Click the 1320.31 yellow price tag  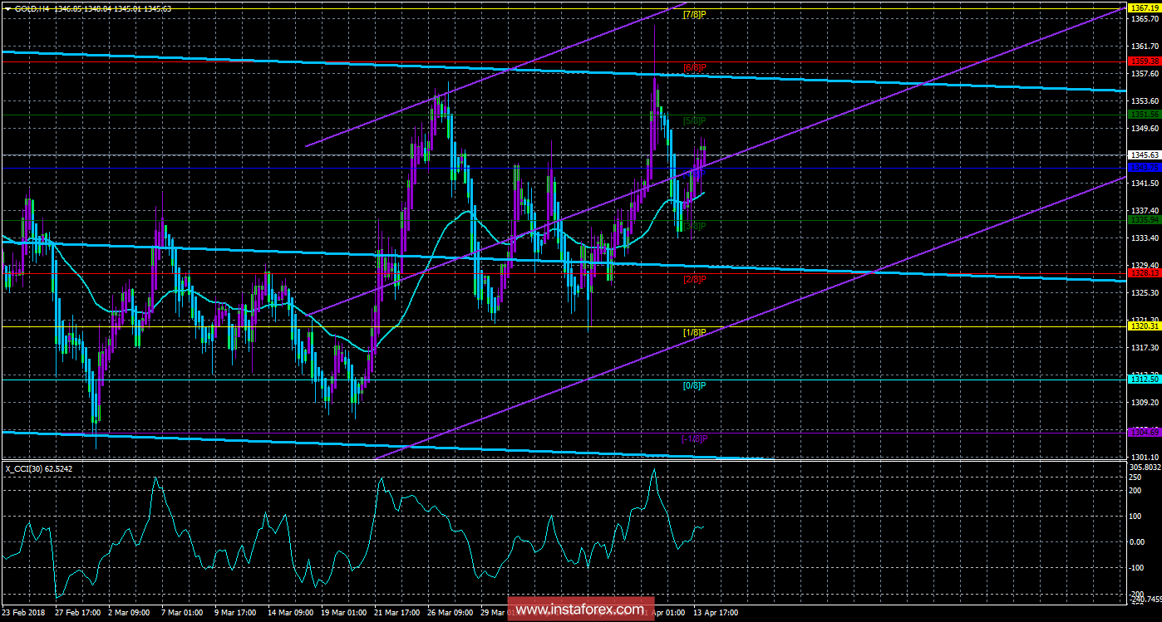point(1144,326)
